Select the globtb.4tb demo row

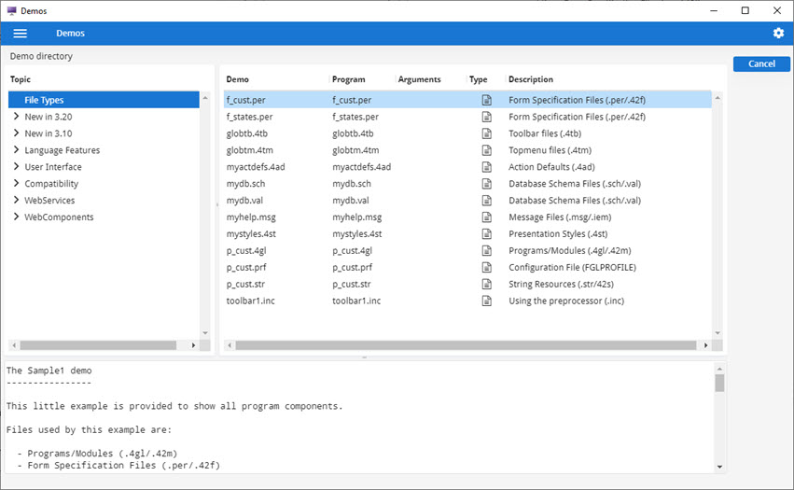(x=467, y=133)
